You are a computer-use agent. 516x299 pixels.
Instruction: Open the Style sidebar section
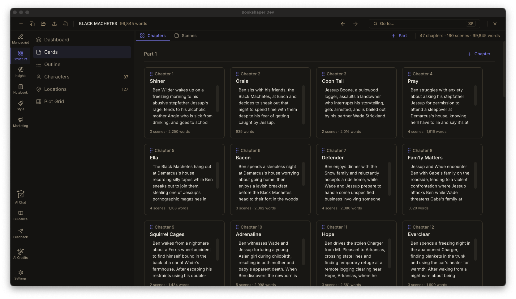coord(20,106)
